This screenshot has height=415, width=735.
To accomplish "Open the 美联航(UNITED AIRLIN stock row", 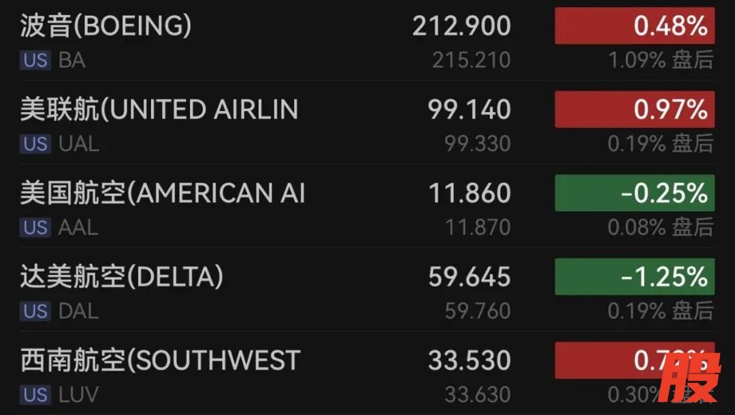I will [159, 110].
